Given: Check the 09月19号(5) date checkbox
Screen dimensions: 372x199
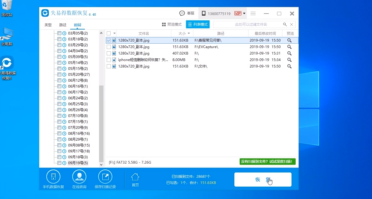Looking at the screenshot, I should [60, 163].
